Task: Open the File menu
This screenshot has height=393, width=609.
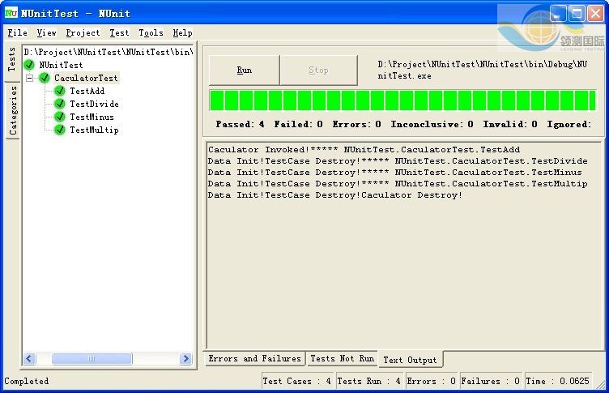Action: [18, 32]
